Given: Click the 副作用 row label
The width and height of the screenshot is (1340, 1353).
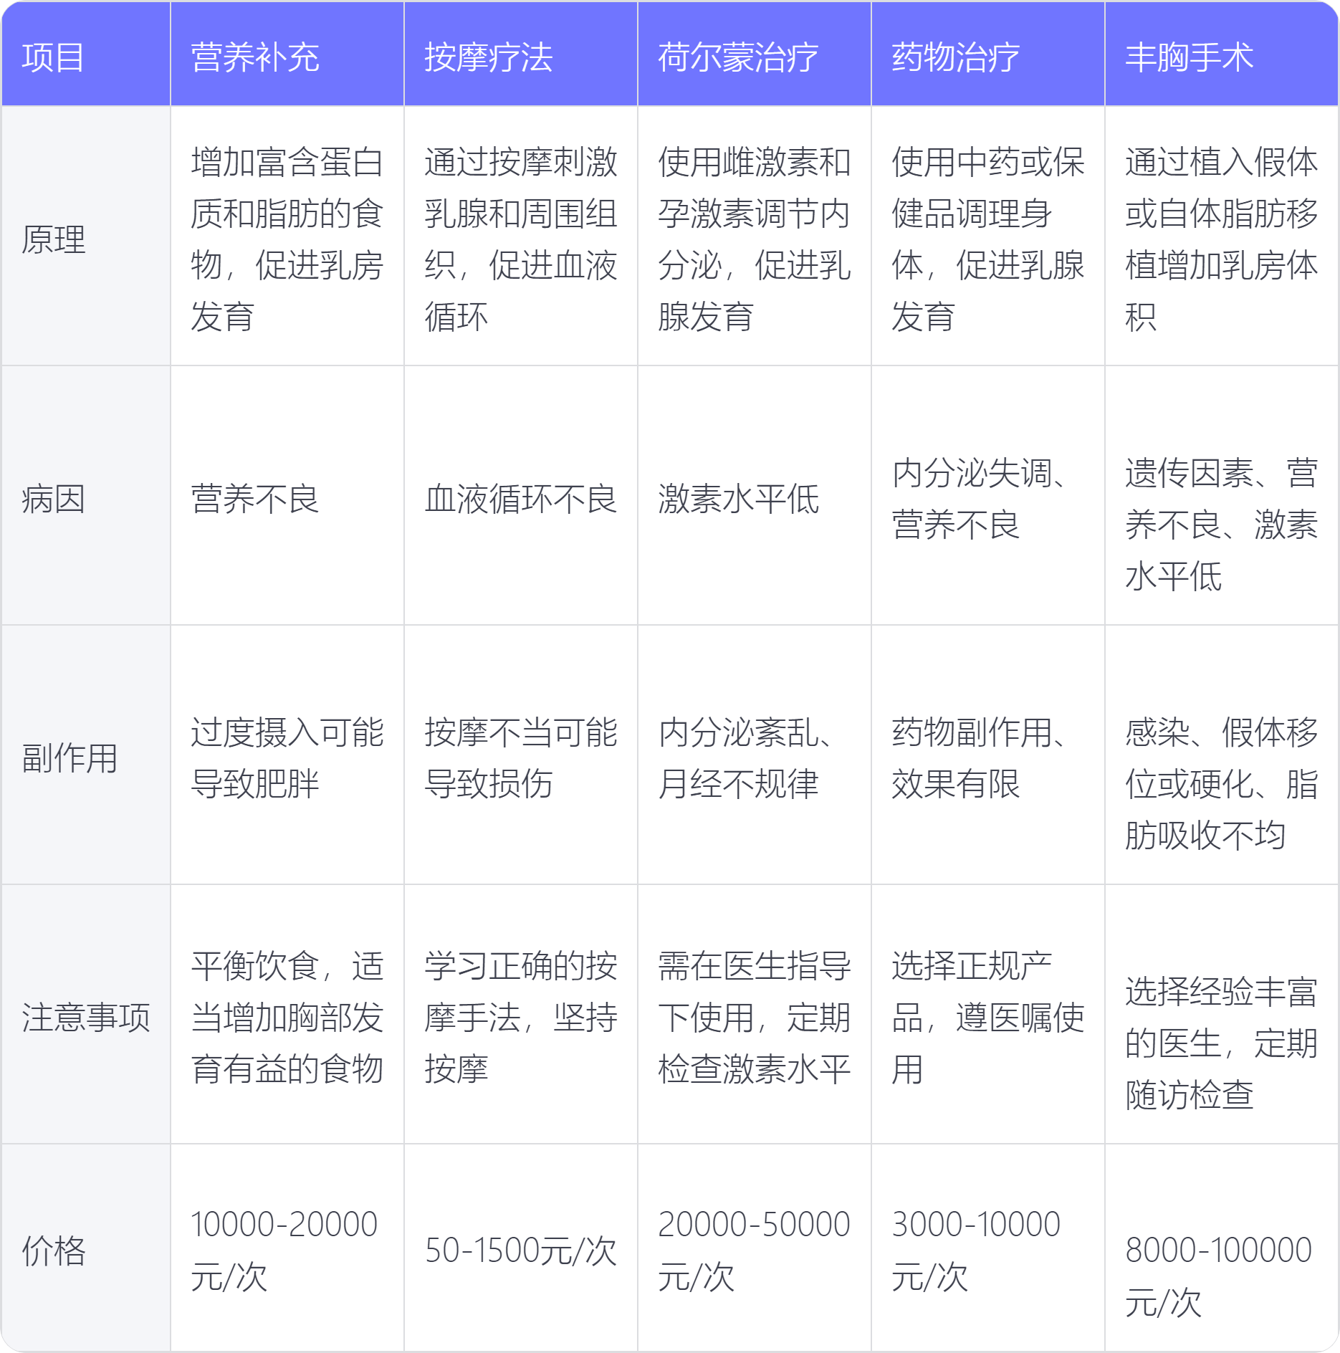Looking at the screenshot, I should coord(70,758).
